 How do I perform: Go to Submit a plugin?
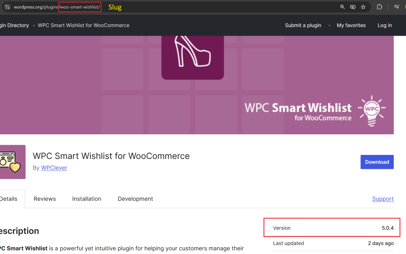pyautogui.click(x=303, y=25)
